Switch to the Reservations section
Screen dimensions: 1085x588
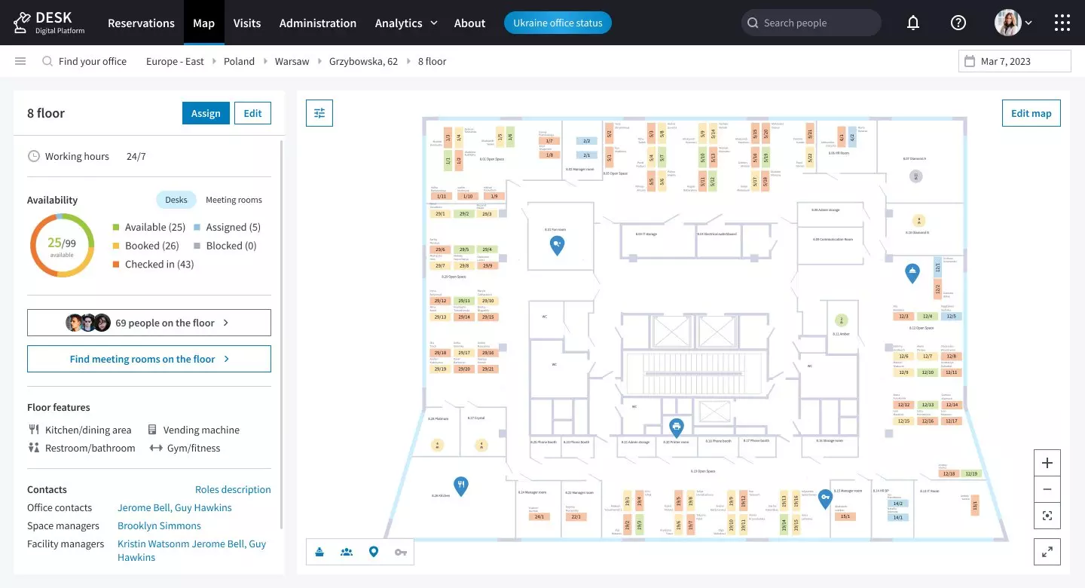(x=141, y=23)
